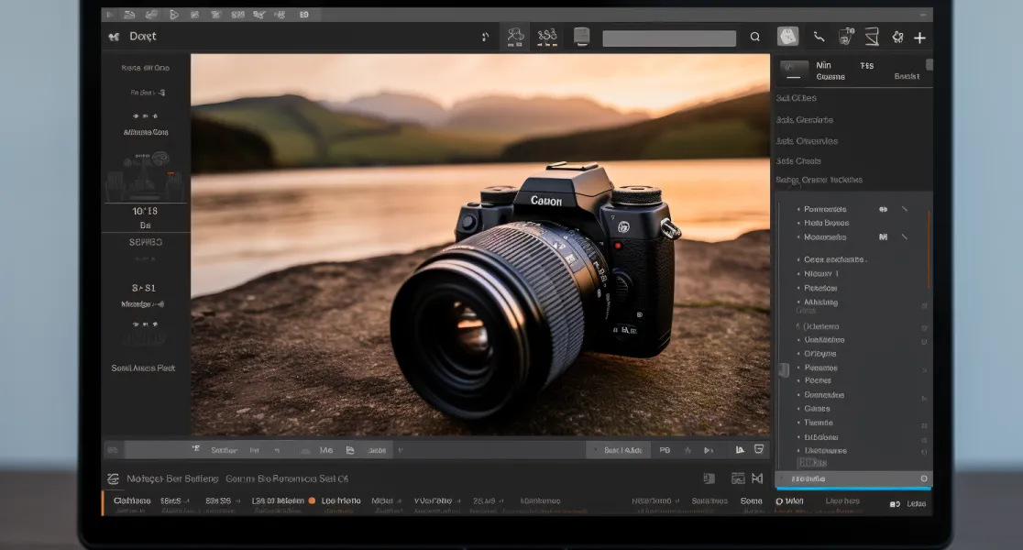1023x550 pixels.
Task: Click the document icon left of 'Solss' in strip
Action: [x=349, y=450]
